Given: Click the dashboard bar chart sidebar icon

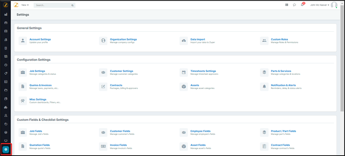Looking at the screenshot, I should pyautogui.click(x=6, y=15).
